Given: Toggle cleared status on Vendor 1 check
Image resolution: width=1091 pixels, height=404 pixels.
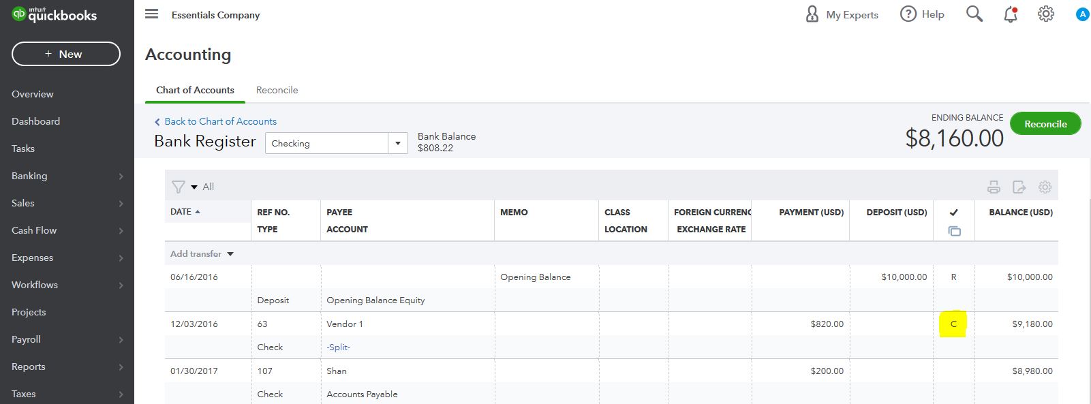Looking at the screenshot, I should (953, 324).
